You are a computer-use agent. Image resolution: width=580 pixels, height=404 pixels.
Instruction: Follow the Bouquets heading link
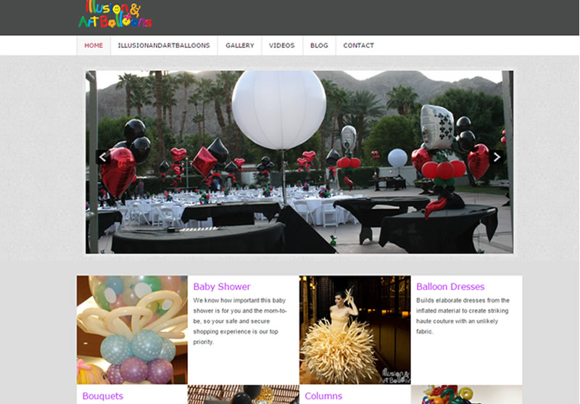tap(102, 396)
